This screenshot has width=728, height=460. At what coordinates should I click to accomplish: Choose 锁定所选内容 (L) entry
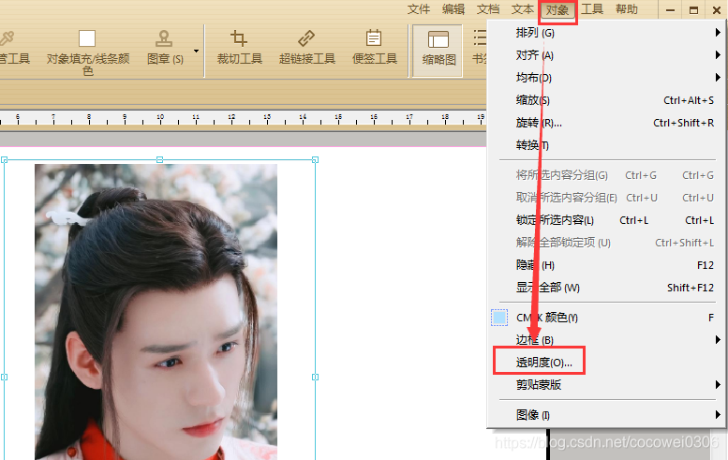606,220
